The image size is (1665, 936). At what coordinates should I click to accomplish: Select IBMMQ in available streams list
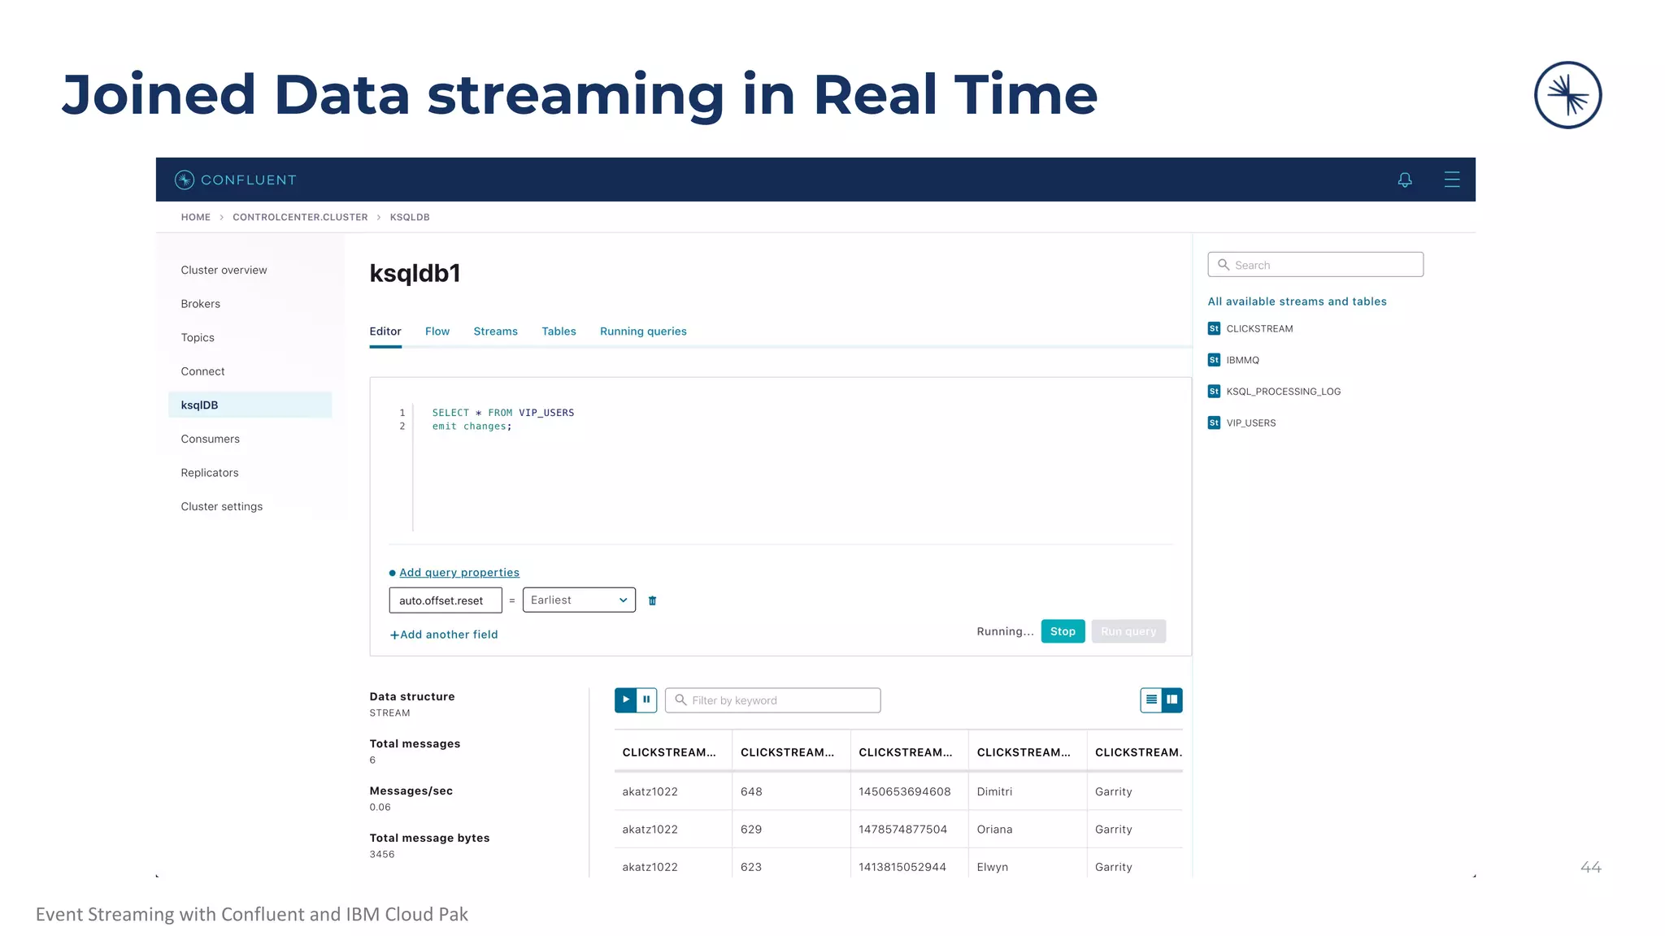tap(1242, 360)
